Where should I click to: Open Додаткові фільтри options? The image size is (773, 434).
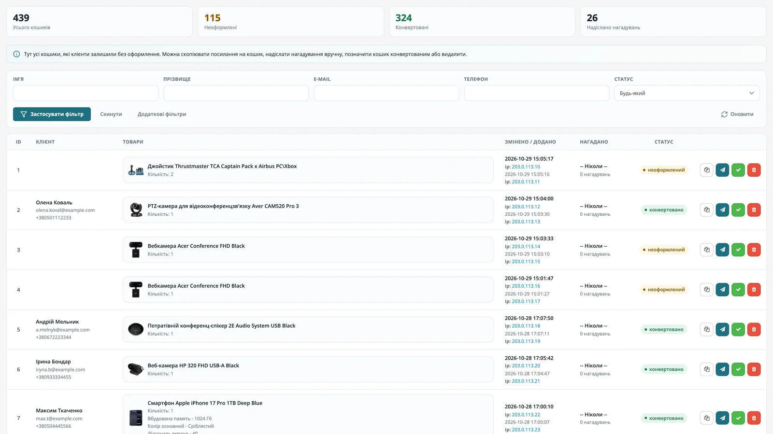pyautogui.click(x=162, y=114)
